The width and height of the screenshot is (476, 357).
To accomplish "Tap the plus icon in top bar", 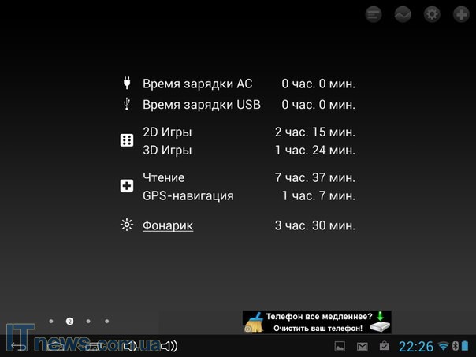I will click(461, 14).
